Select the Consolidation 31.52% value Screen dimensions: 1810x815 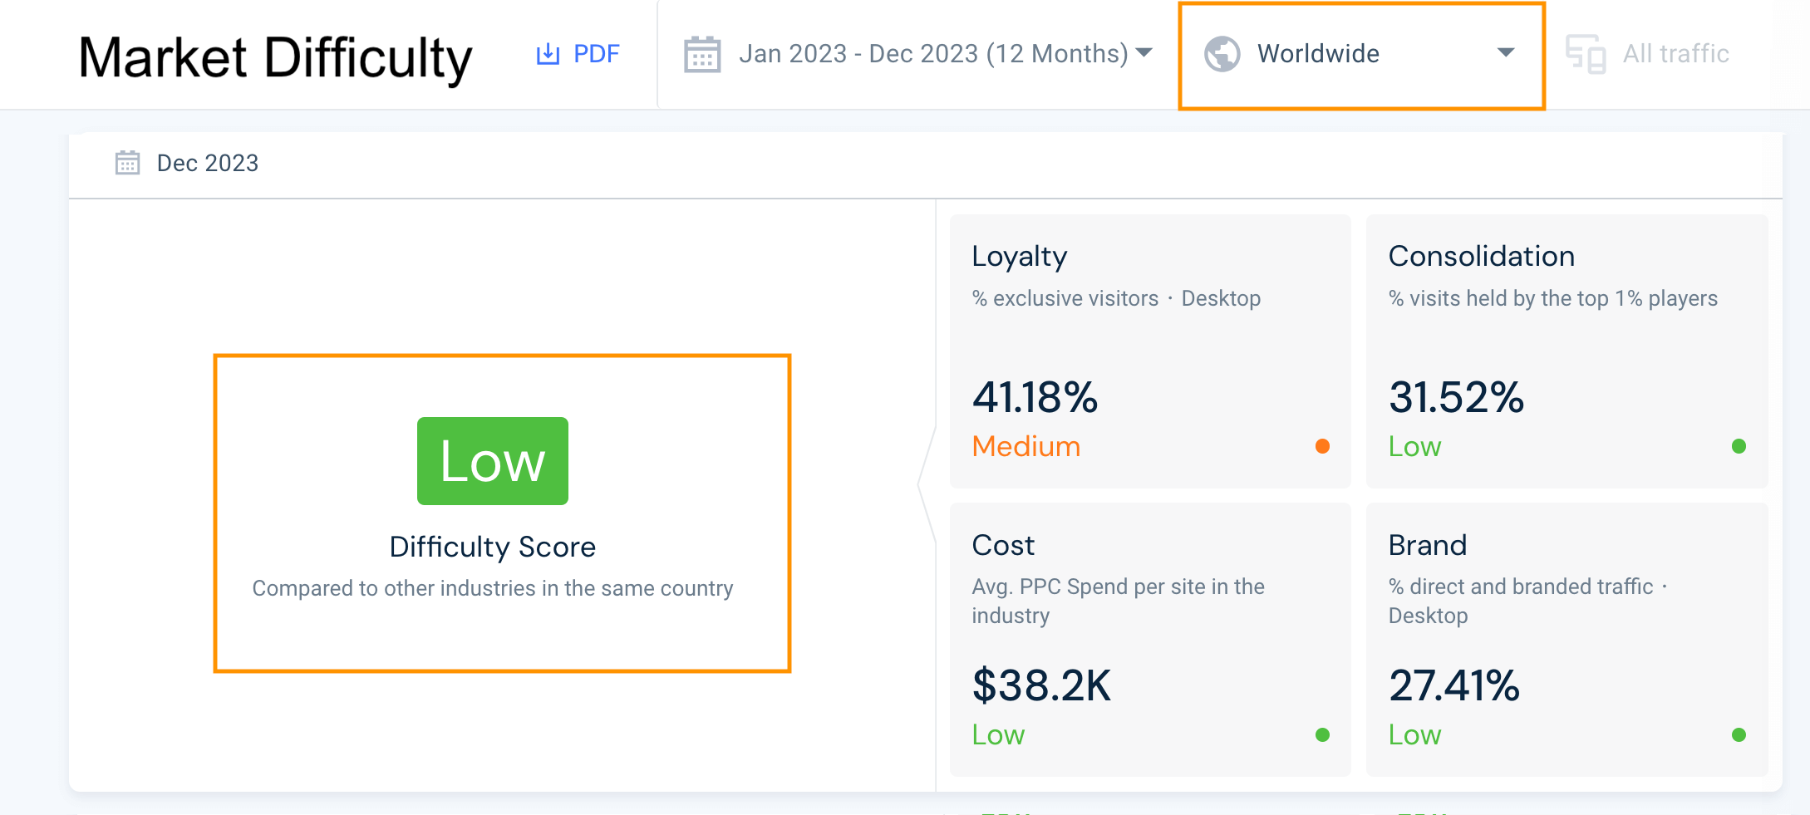(1456, 396)
